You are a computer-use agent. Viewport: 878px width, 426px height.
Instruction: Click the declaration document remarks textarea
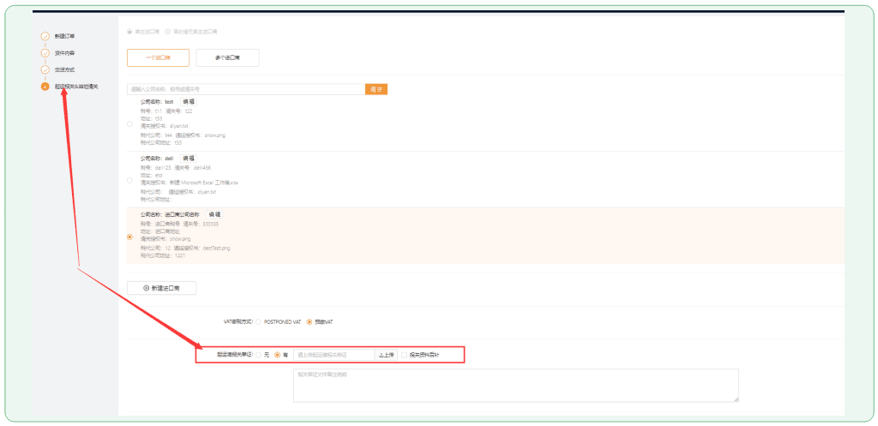(514, 385)
